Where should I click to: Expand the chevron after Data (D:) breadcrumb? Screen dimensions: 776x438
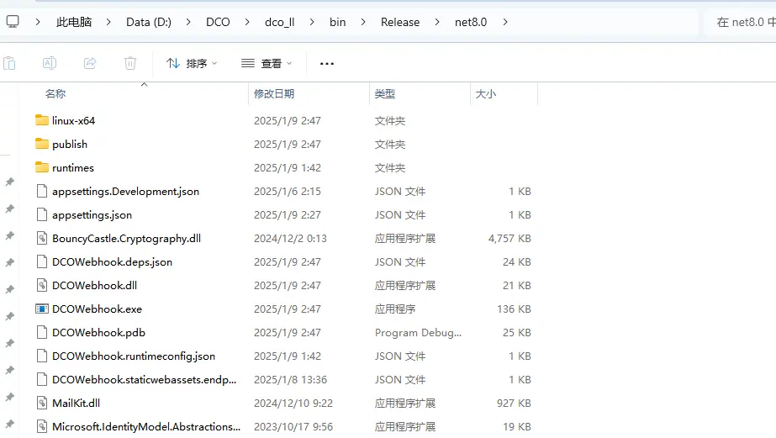tap(188, 22)
